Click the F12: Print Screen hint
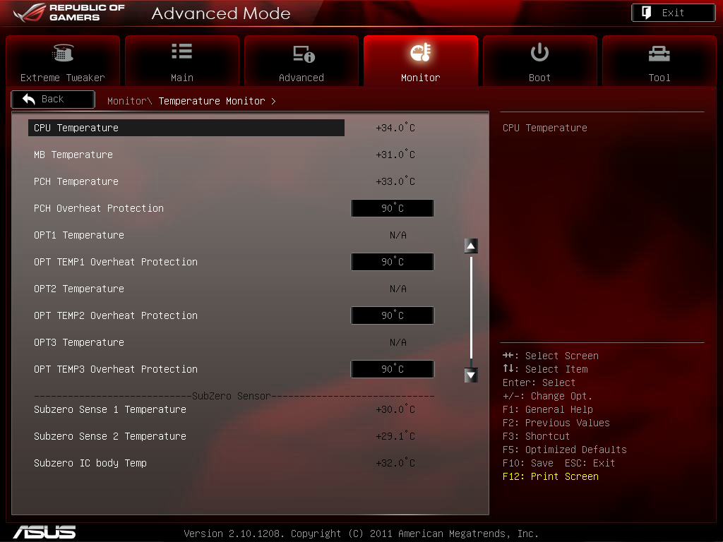This screenshot has width=723, height=542. coord(551,476)
